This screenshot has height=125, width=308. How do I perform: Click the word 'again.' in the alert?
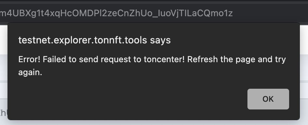pyautogui.click(x=30, y=73)
